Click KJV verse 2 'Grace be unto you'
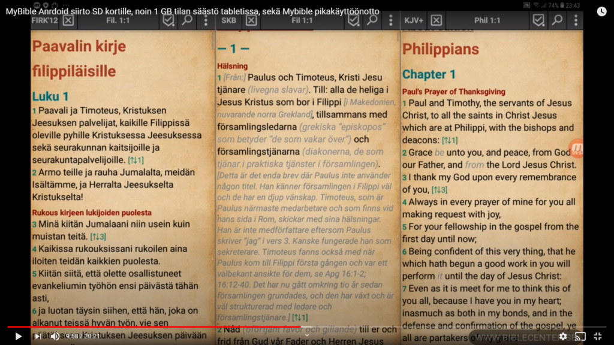 pyautogui.click(x=489, y=158)
